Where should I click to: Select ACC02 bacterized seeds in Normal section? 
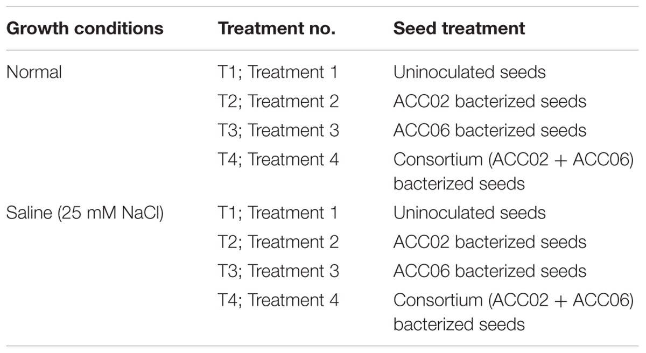coord(490,101)
